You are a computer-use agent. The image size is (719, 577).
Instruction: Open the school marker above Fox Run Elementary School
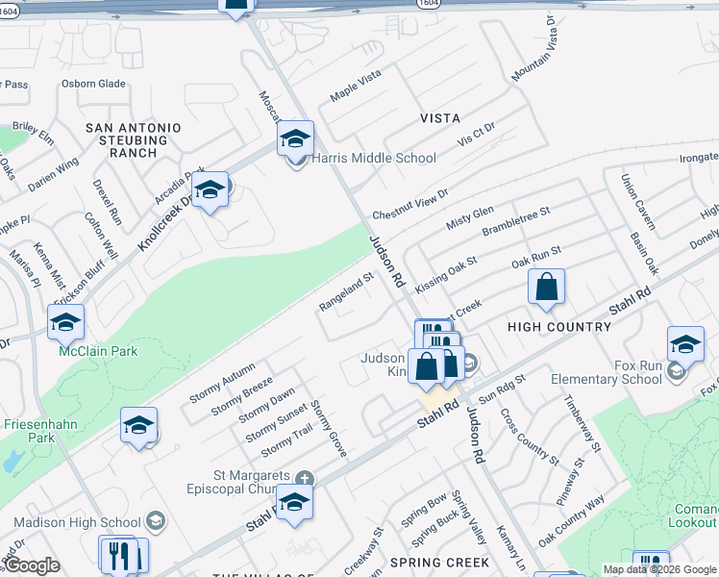coord(685,346)
